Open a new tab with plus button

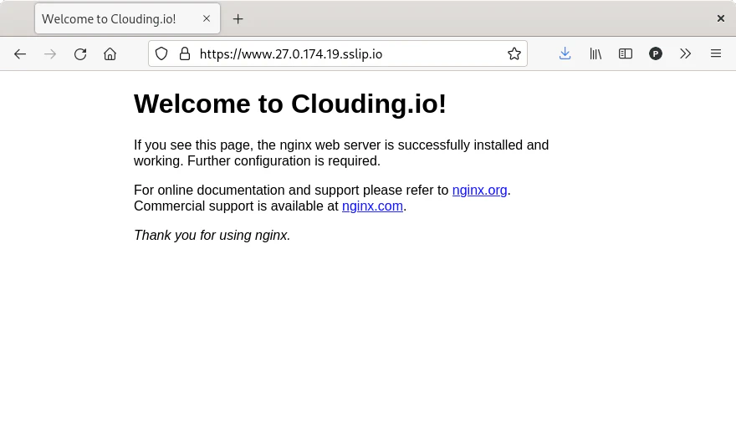click(238, 18)
